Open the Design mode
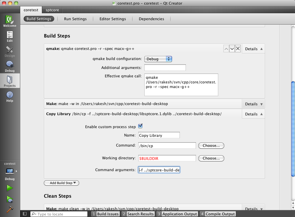The image size is (295, 217). tap(10, 52)
